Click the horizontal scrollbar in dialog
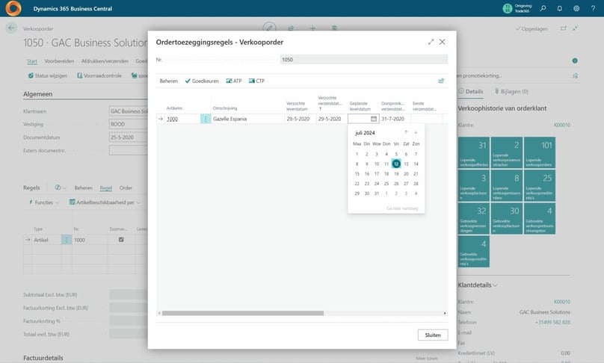Screen dimensions: 604x363 click(x=243, y=314)
